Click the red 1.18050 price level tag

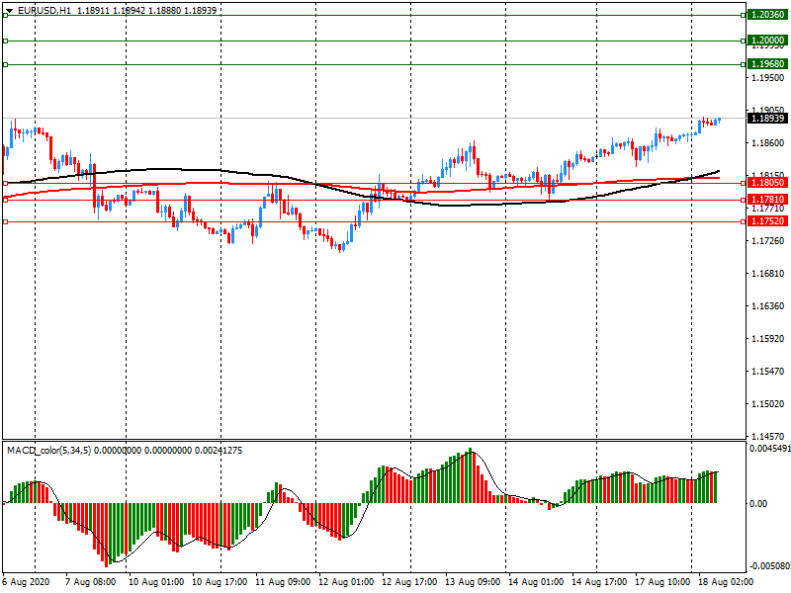[x=767, y=183]
